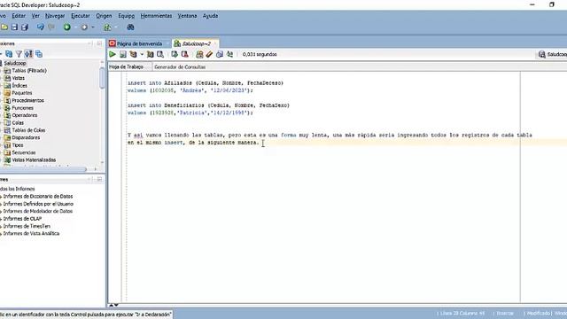
Task: Click the Unshared SQL Worksheet icon
Action: 199,54
